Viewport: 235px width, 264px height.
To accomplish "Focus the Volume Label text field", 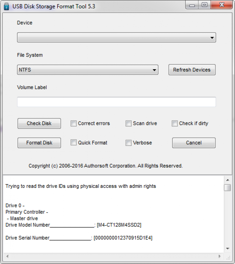I will 116,102.
